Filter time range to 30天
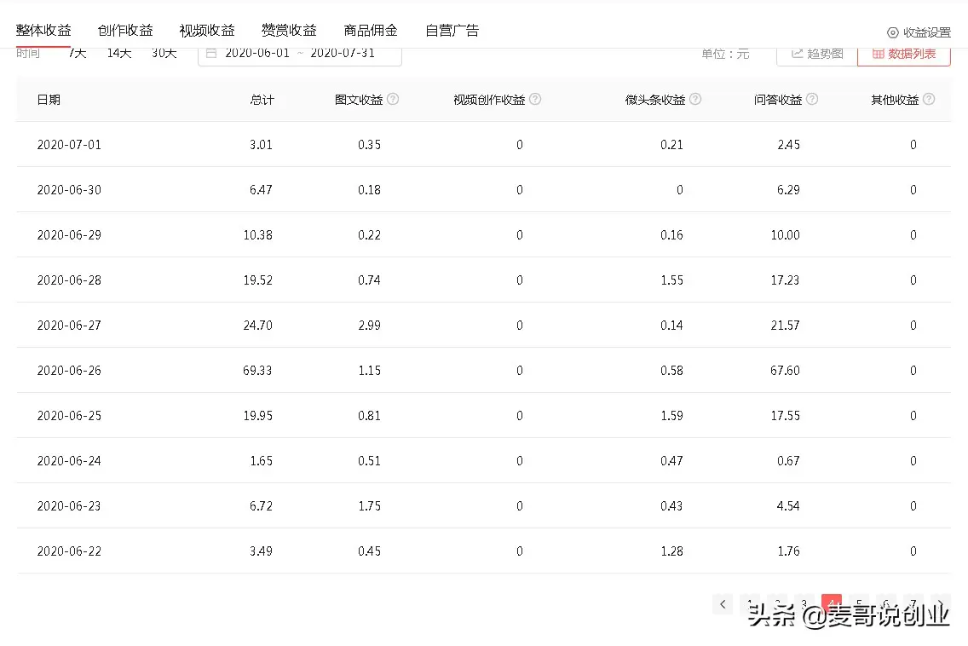 pos(164,53)
